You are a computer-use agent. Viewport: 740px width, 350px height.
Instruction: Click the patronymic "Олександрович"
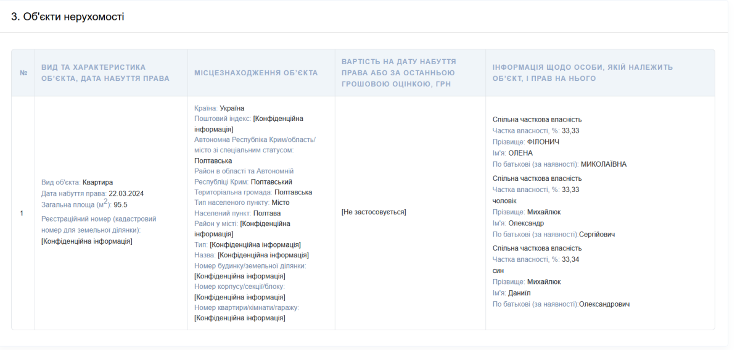[604, 304]
